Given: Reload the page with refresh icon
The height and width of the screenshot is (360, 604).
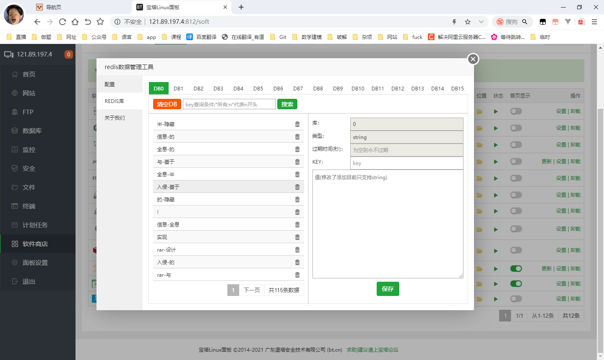Looking at the screenshot, I should (x=62, y=22).
